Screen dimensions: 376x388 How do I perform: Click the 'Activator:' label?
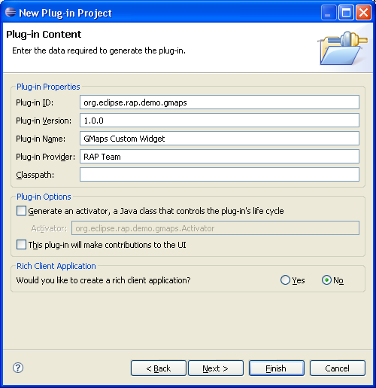click(49, 228)
